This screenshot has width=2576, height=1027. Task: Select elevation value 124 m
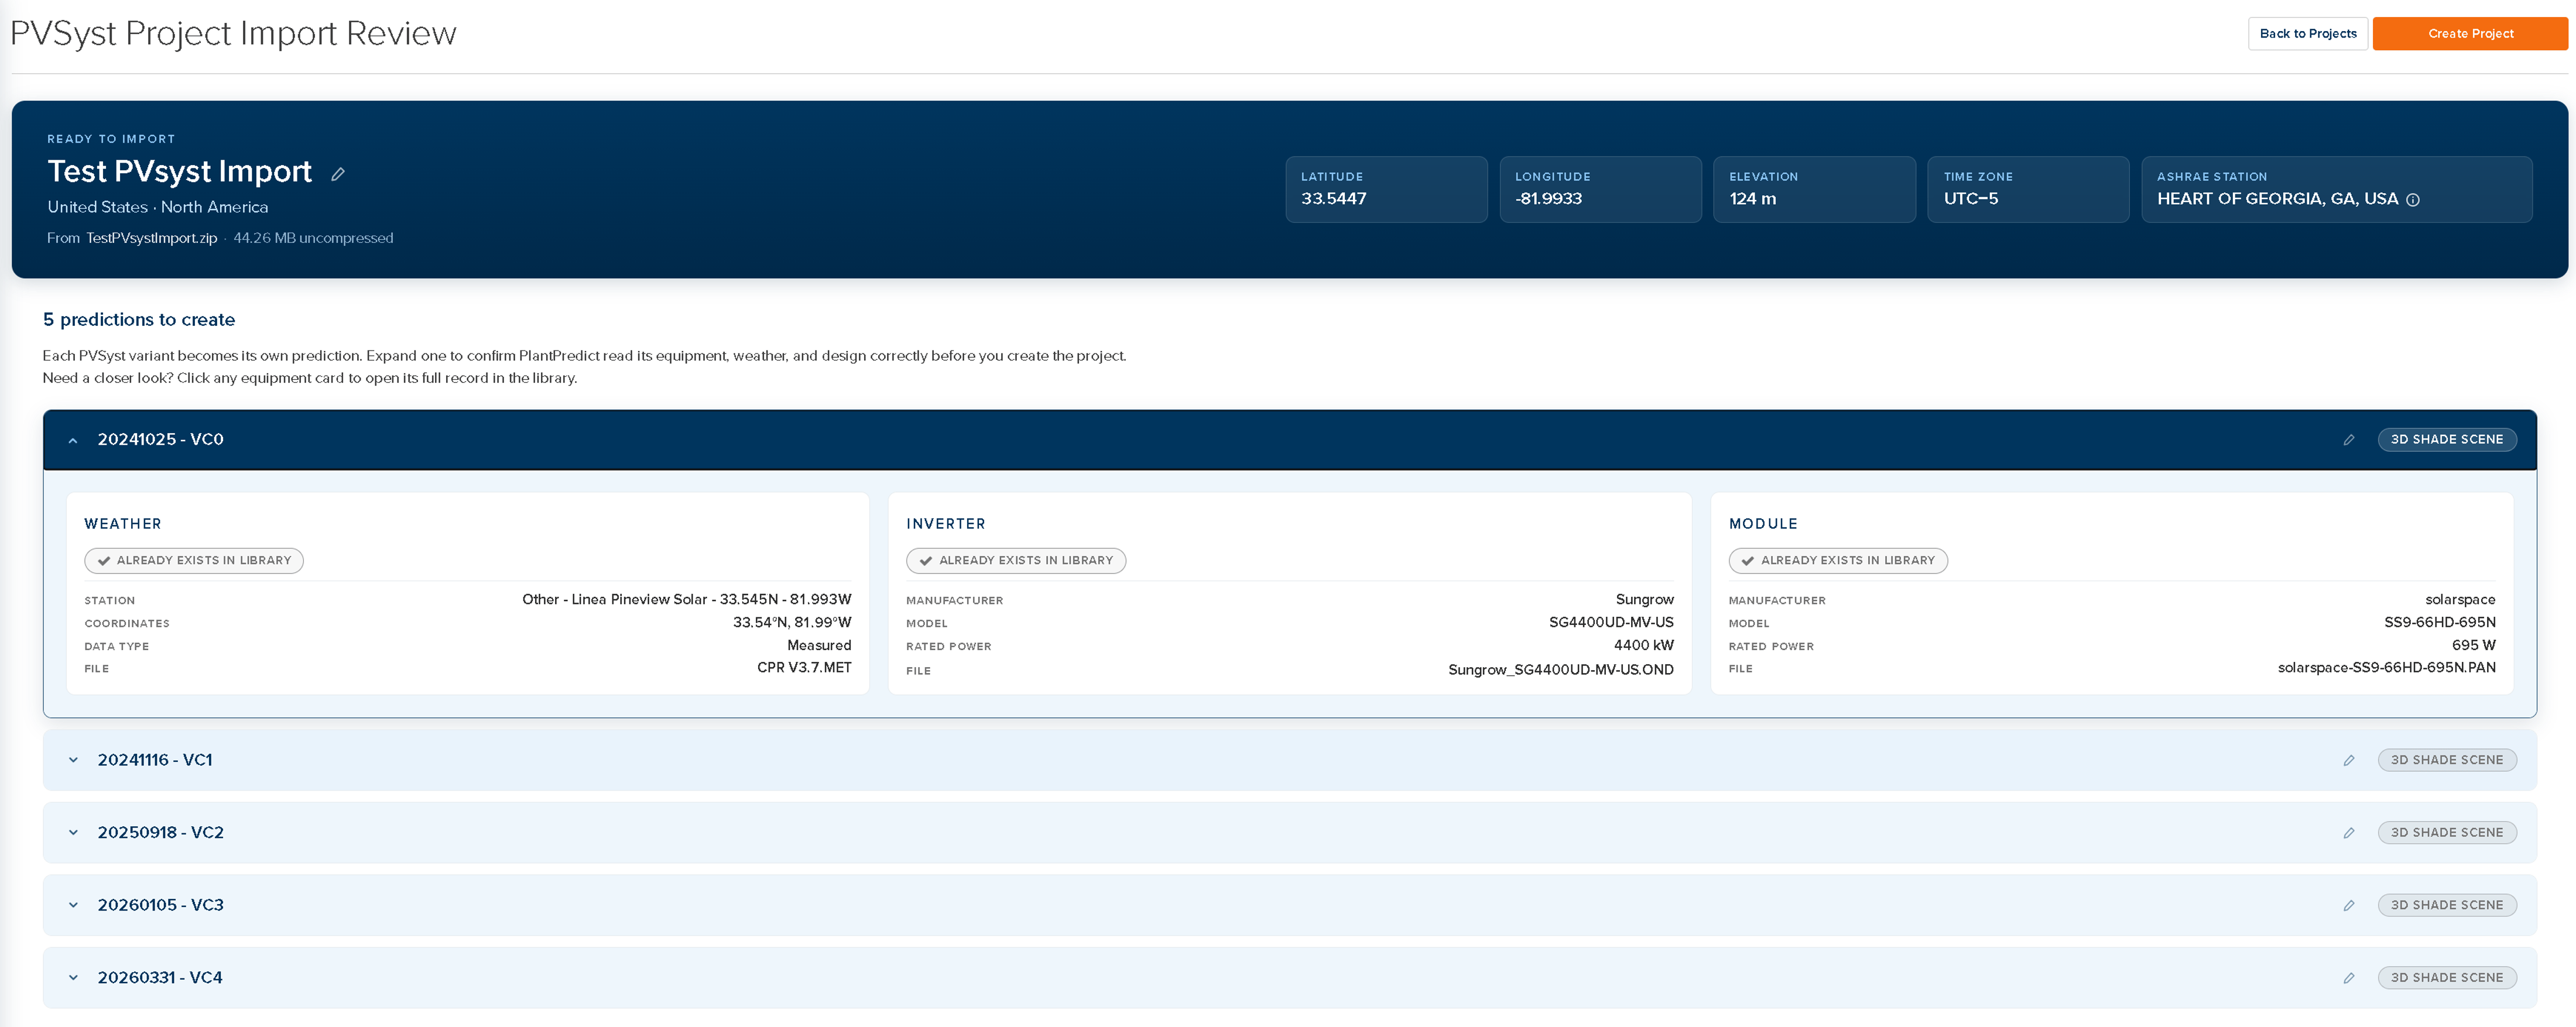pos(1753,199)
